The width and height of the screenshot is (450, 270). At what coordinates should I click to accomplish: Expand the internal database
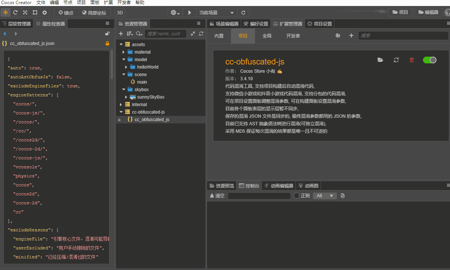pos(121,105)
